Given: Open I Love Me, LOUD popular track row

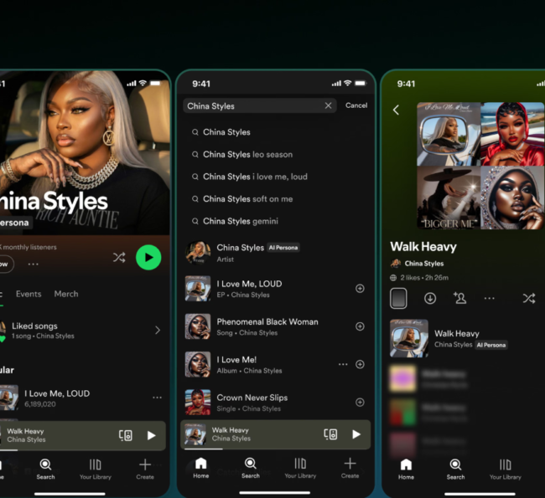Looking at the screenshot, I should click(81, 398).
